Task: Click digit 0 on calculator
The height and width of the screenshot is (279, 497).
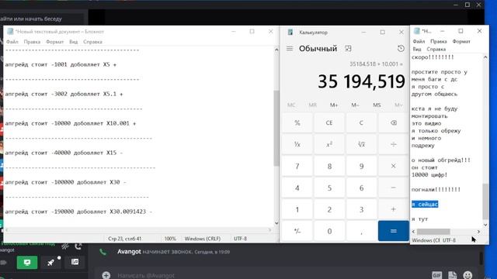Action: coord(329,231)
